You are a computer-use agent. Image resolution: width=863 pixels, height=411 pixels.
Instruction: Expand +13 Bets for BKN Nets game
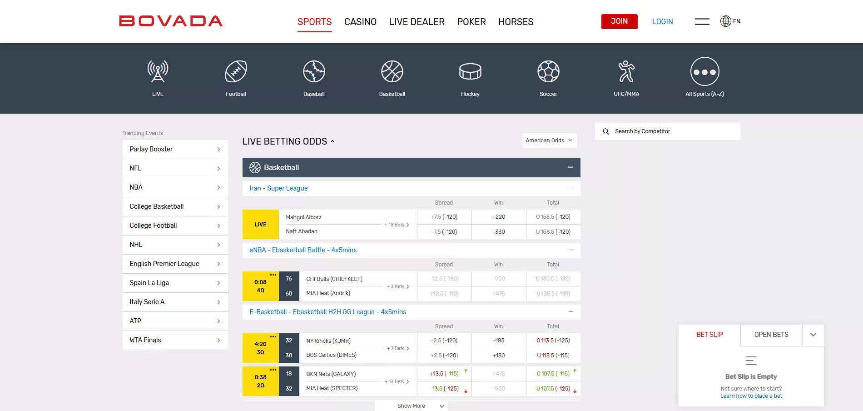[x=397, y=381]
